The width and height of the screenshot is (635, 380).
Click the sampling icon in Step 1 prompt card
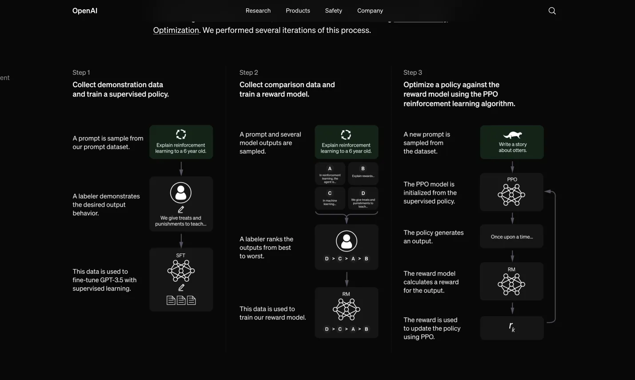coord(181,134)
